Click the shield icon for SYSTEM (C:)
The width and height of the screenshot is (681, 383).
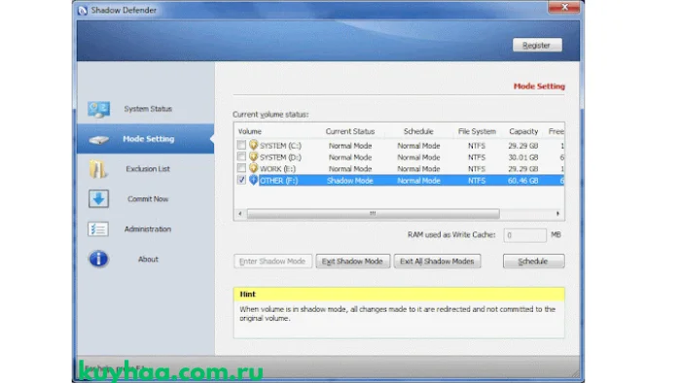click(253, 145)
